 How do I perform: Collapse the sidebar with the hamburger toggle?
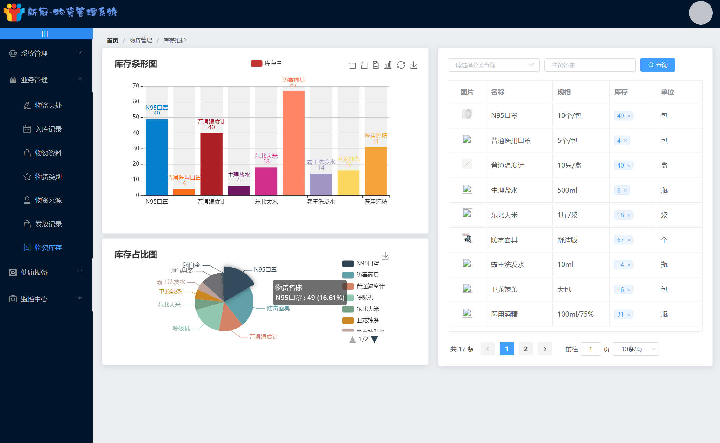point(45,34)
